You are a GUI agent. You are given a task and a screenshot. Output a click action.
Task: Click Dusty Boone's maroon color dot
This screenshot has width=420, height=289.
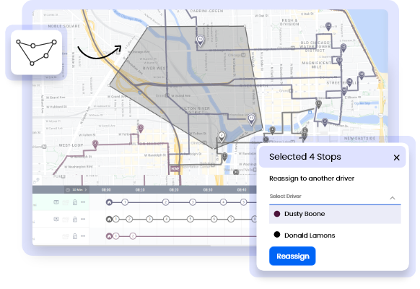277,214
